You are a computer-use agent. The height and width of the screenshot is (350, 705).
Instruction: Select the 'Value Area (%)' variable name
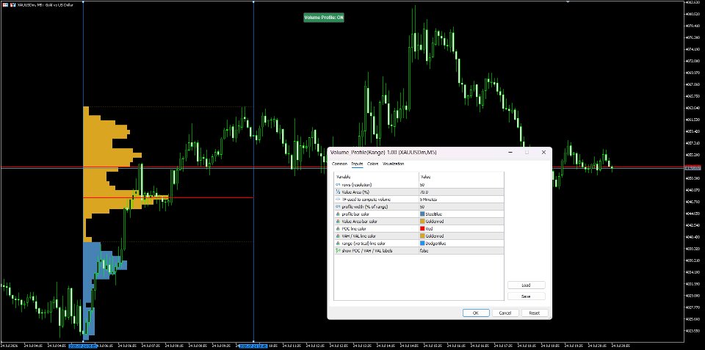pos(355,192)
